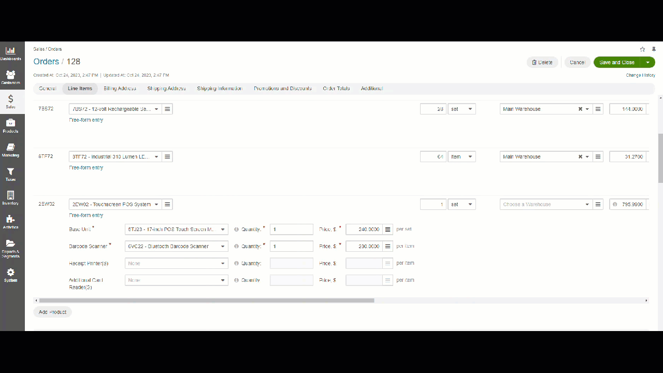This screenshot has width=663, height=373.
Task: Open the Dashboards sidebar icon
Action: [10, 53]
